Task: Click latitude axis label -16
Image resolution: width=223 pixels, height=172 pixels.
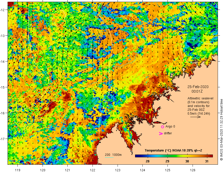Action: point(3,113)
